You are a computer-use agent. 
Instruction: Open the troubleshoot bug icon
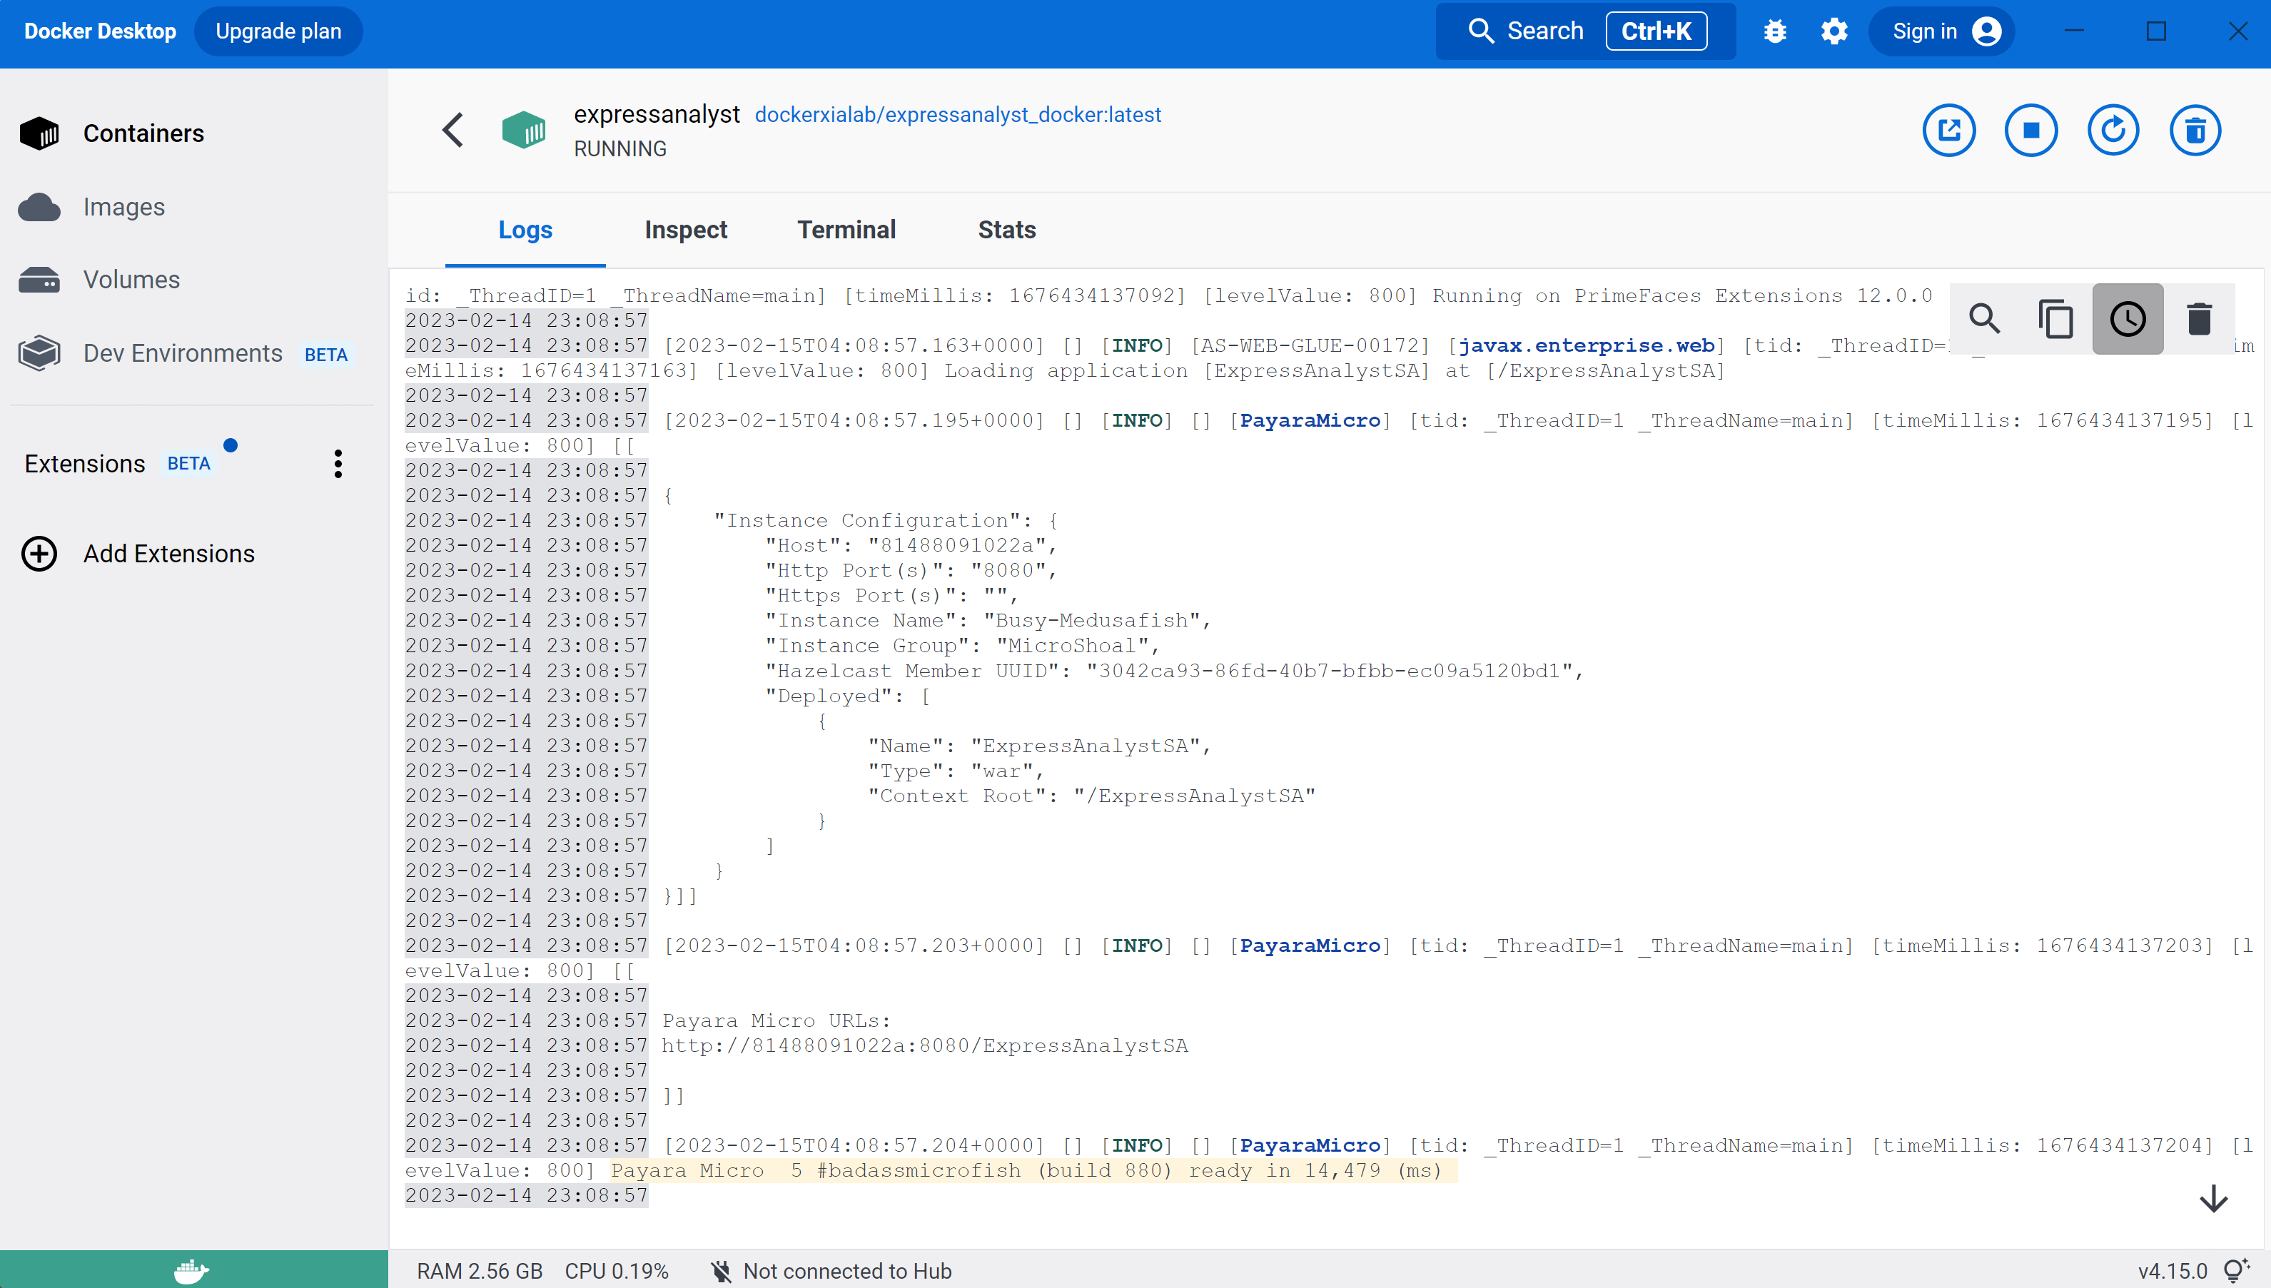[1775, 32]
